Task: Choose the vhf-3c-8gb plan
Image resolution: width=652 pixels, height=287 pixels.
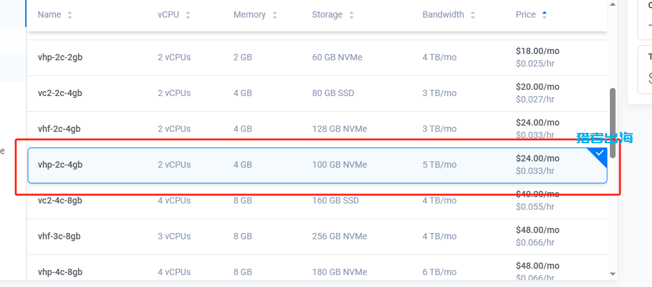Action: click(318, 237)
